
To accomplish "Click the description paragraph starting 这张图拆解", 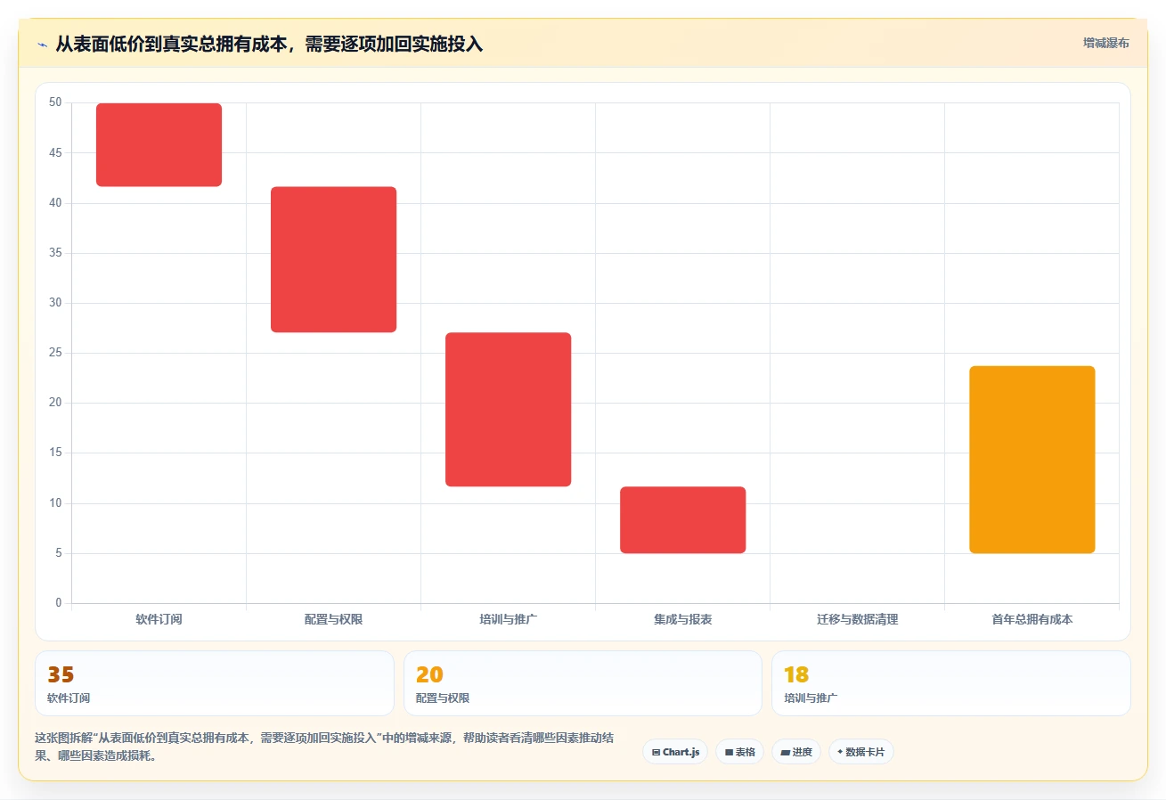I will pyautogui.click(x=323, y=747).
